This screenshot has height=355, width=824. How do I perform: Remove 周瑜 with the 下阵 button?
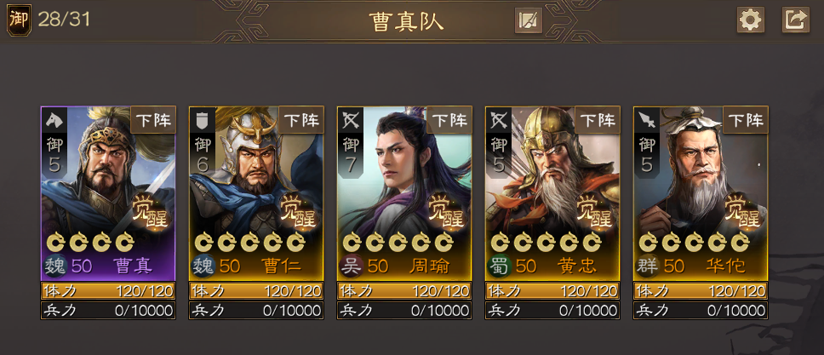[449, 120]
